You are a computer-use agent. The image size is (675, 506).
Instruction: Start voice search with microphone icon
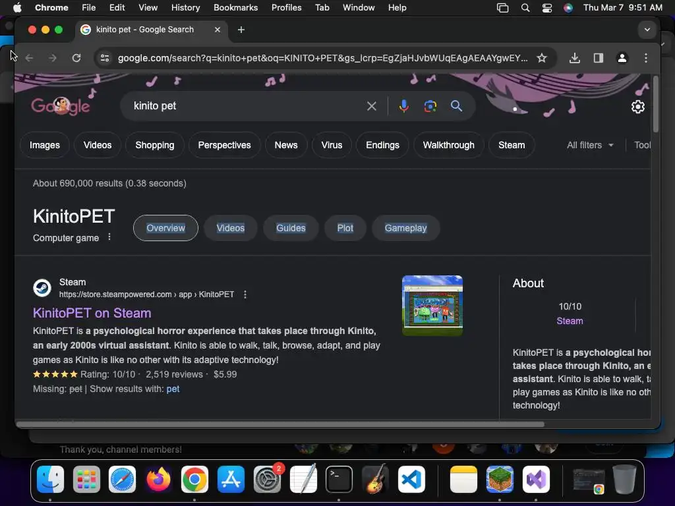pos(404,106)
